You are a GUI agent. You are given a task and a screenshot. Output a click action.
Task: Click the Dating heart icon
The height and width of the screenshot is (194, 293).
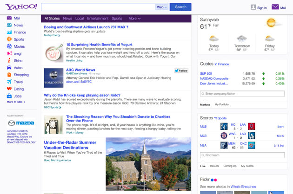pyautogui.click(x=9, y=89)
